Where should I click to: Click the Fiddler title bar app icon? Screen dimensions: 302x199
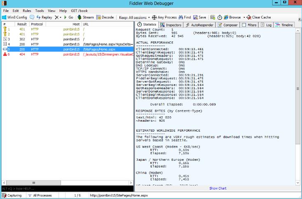4,3
